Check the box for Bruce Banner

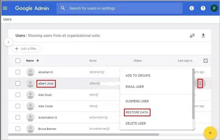tap(18, 129)
